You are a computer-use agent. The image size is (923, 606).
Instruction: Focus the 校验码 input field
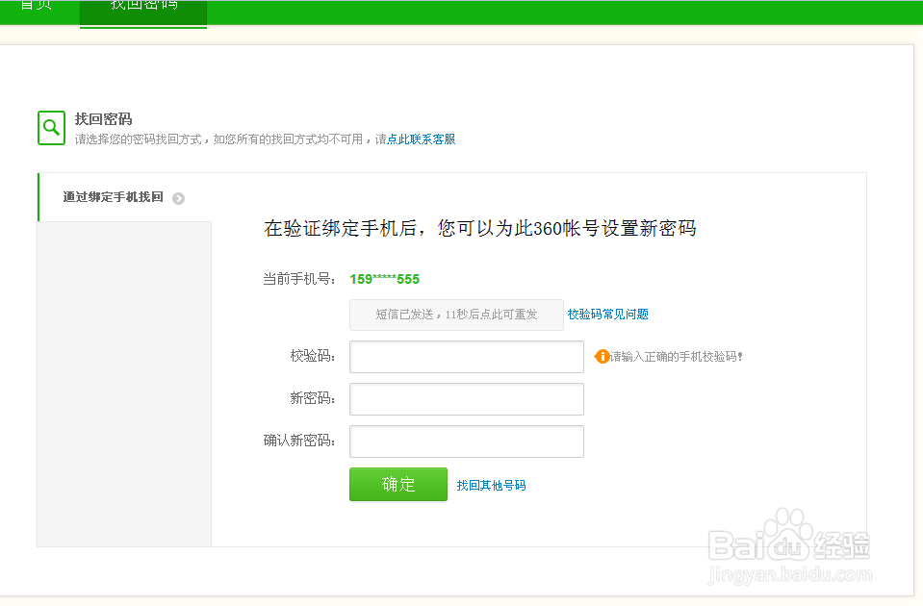point(467,357)
